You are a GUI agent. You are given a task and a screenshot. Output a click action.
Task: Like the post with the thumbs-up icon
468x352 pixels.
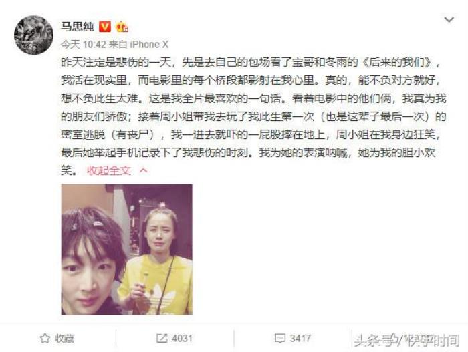click(393, 338)
